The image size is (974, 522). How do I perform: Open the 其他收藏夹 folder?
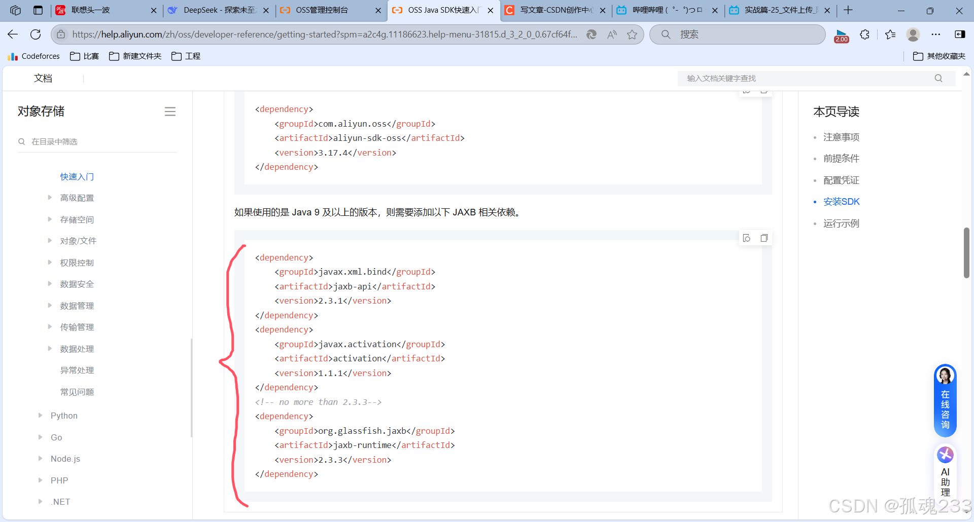940,56
